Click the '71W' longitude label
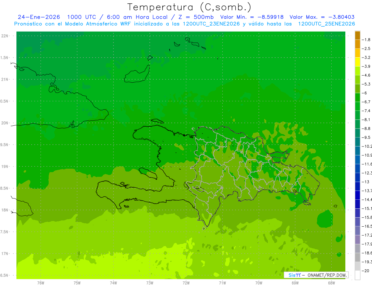This screenshot has height=287, width=372. tap(222, 283)
